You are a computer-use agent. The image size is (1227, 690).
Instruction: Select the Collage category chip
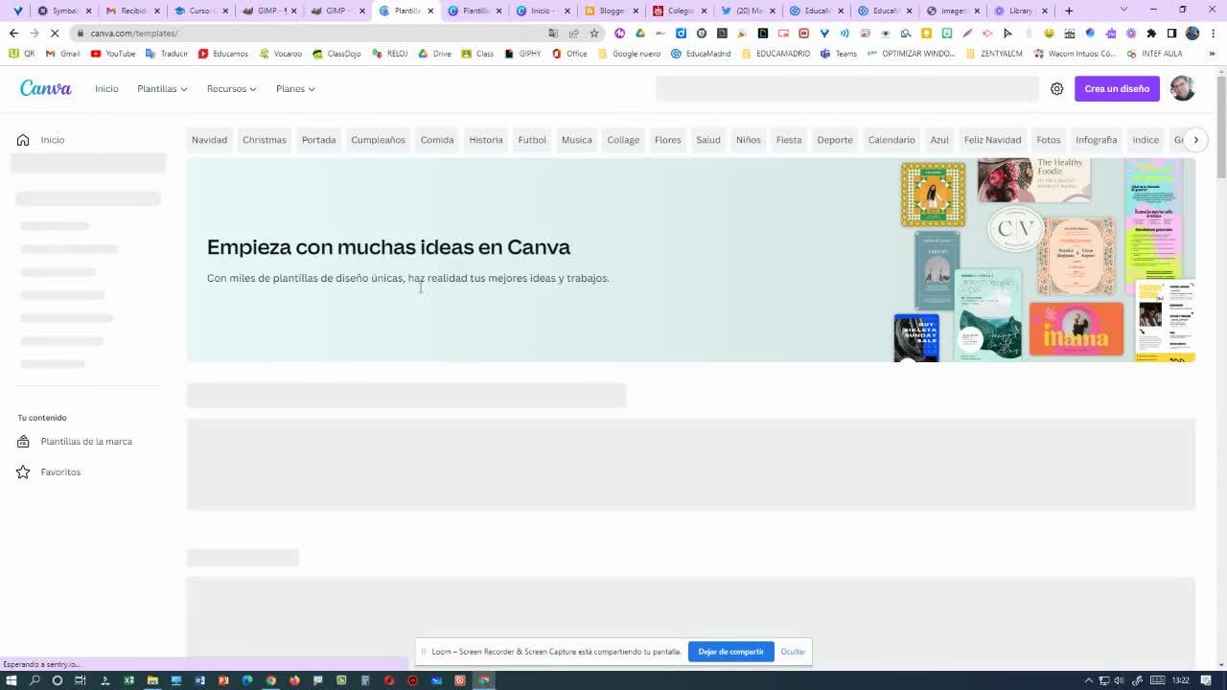(623, 140)
